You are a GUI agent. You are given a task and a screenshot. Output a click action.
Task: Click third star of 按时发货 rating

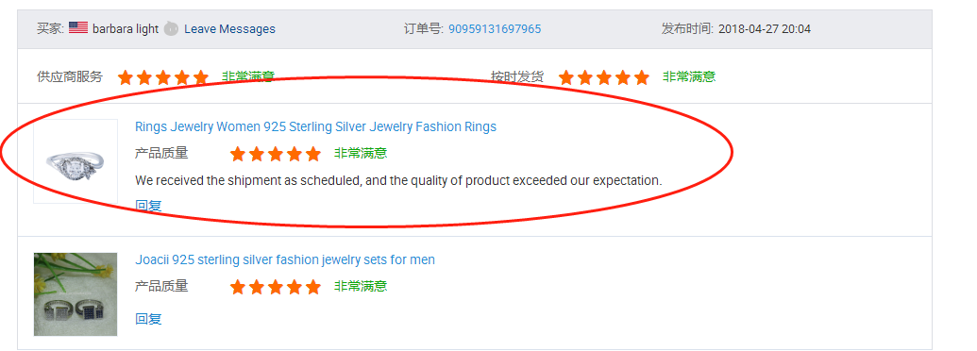[604, 77]
